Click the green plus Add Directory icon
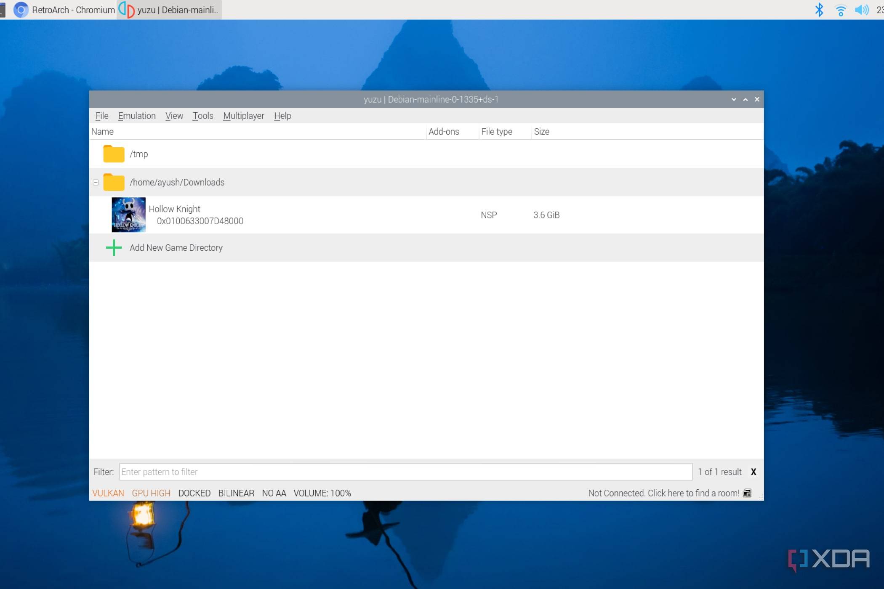The height and width of the screenshot is (589, 884). point(114,248)
